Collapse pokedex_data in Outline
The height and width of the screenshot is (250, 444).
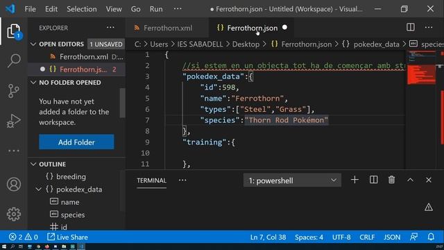click(x=39, y=189)
